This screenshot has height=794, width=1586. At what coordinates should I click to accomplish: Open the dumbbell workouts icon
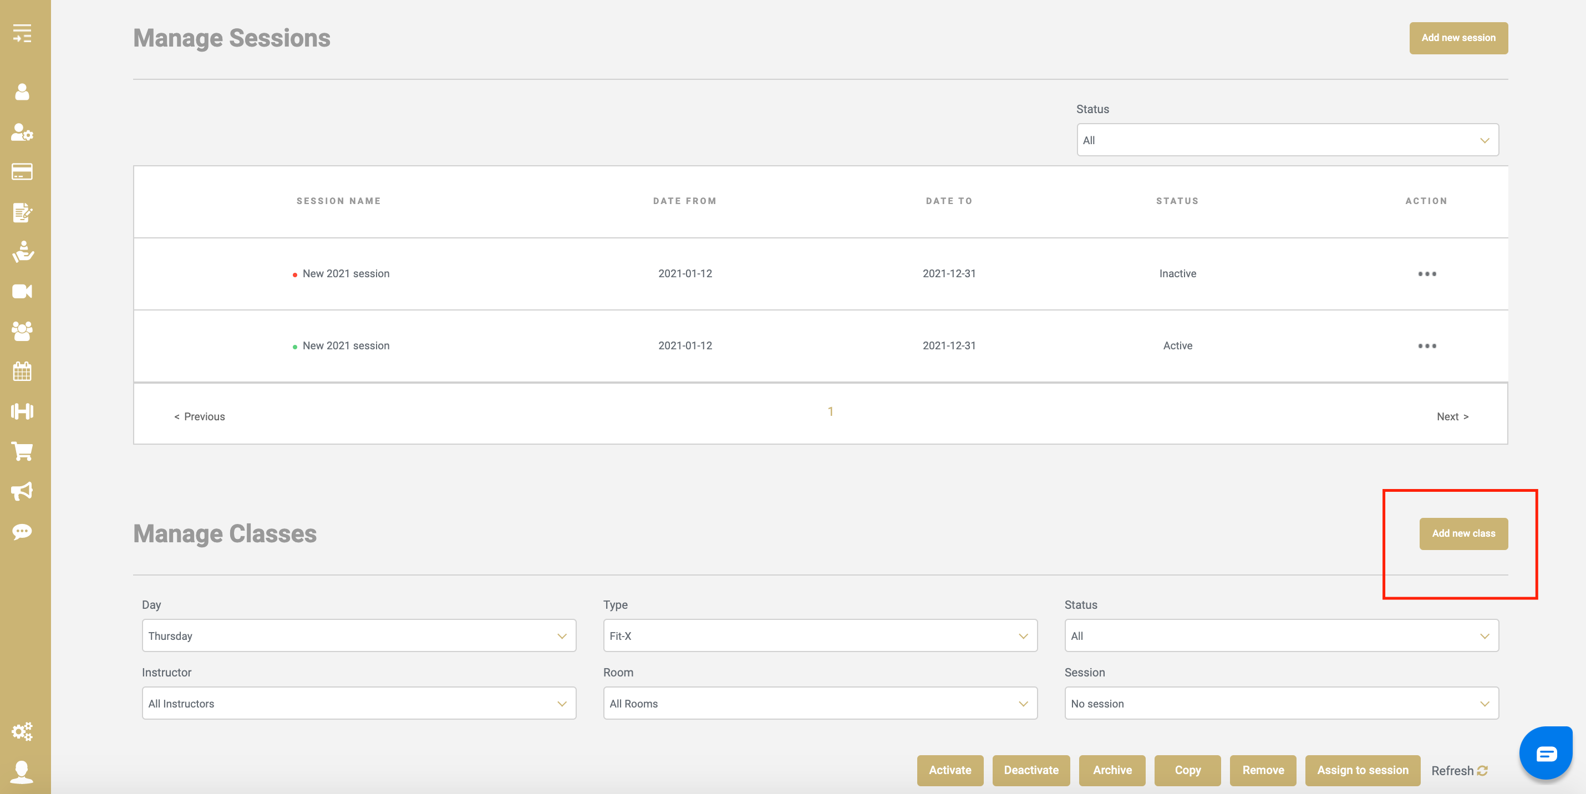click(22, 411)
